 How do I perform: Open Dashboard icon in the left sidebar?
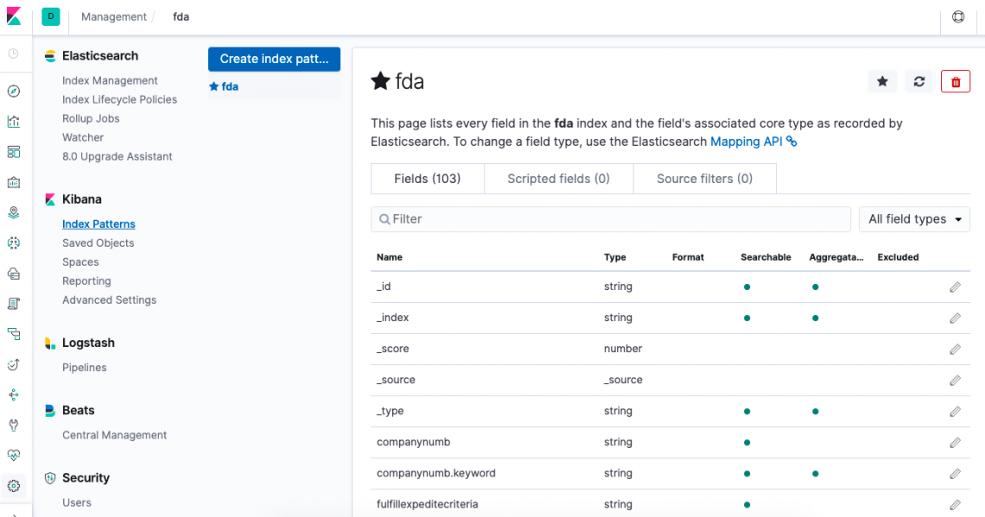[14, 152]
